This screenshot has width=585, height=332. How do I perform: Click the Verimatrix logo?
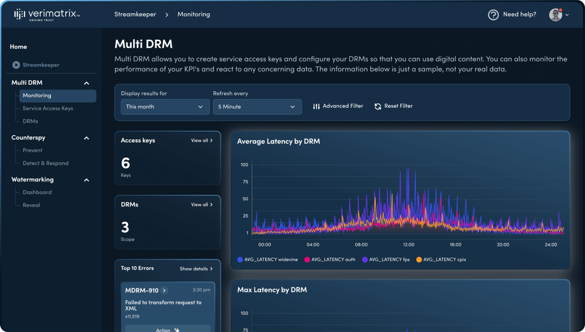coord(47,15)
